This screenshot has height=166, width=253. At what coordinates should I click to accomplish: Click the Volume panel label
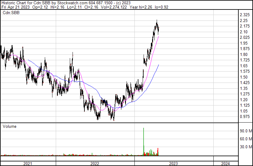[x=9, y=126]
